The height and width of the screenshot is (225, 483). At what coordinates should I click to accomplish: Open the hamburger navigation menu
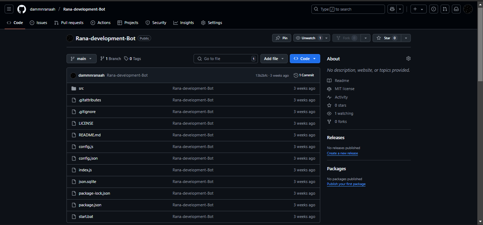point(9,9)
